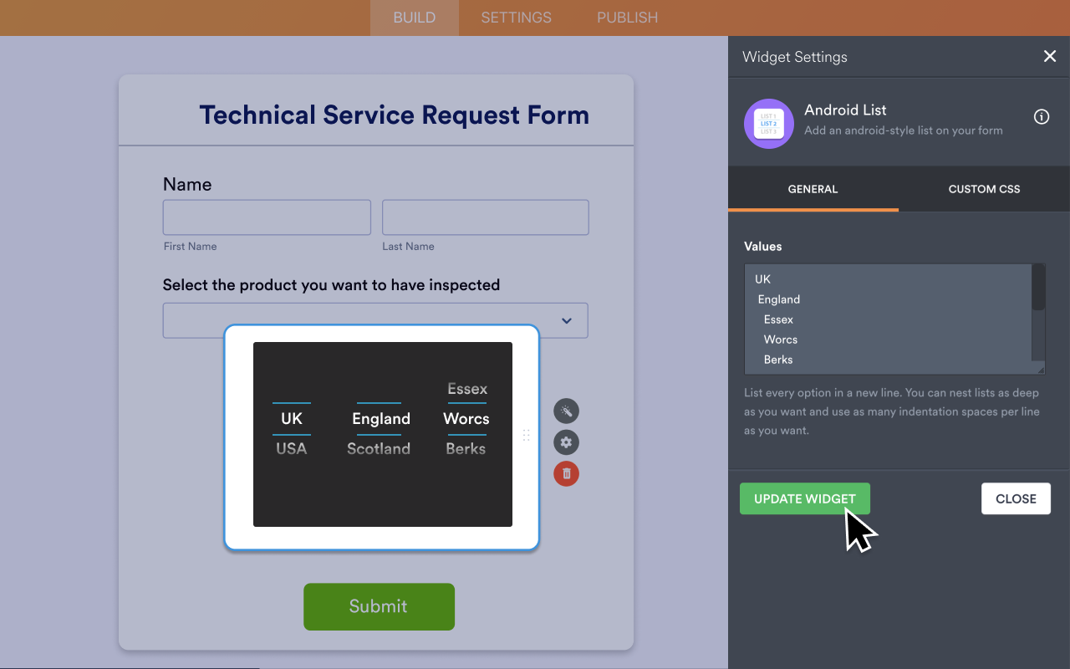Click the UPDATE WIDGET button
Viewport: 1070px width, 669px height.
click(x=804, y=498)
